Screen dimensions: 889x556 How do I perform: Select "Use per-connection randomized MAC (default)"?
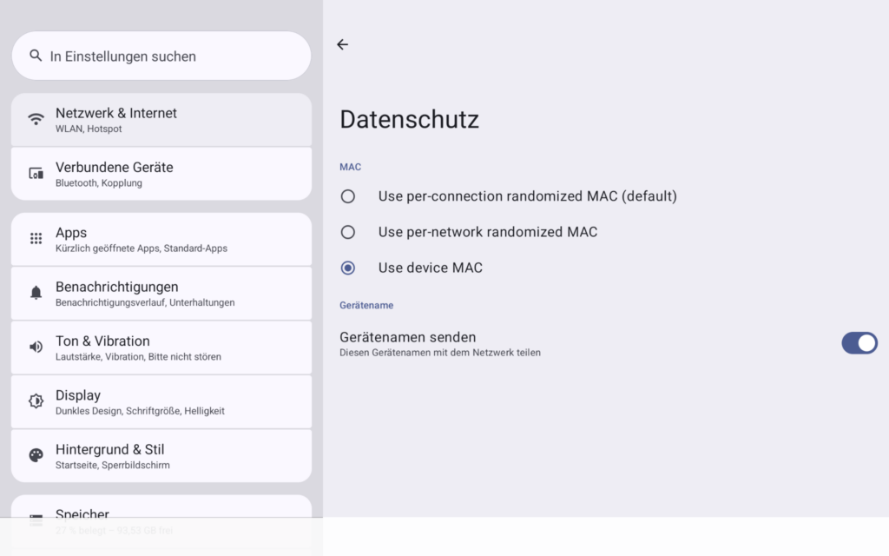point(348,196)
